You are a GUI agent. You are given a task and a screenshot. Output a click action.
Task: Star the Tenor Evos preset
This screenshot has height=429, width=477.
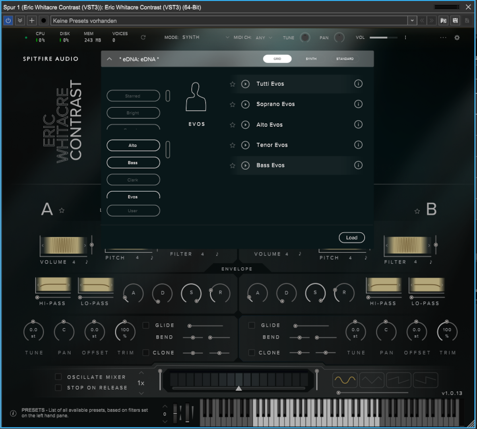coord(233,145)
